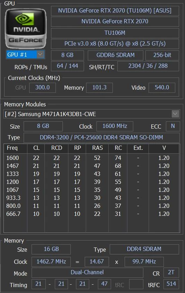Click the RAS column header
The image size is (185, 293).
point(97,148)
